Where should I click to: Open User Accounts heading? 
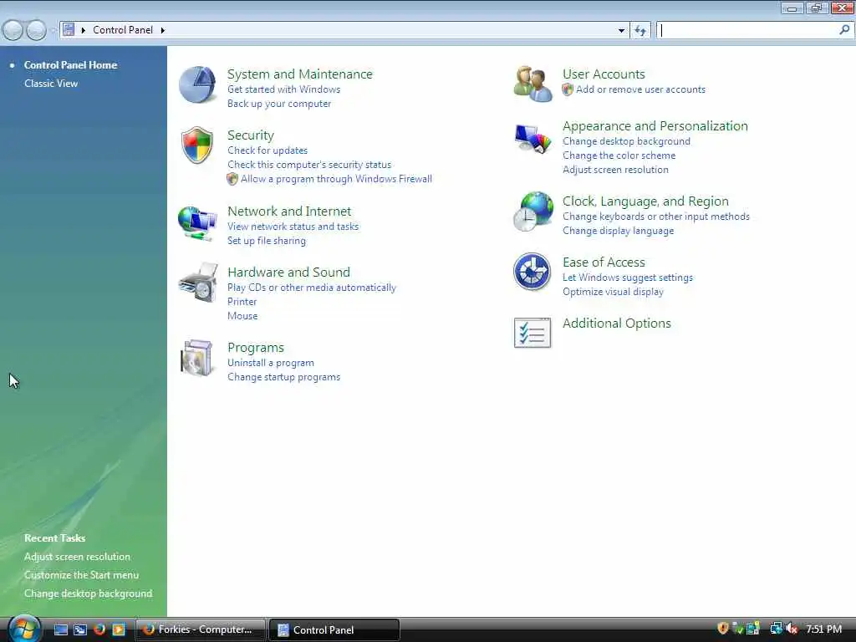(604, 74)
